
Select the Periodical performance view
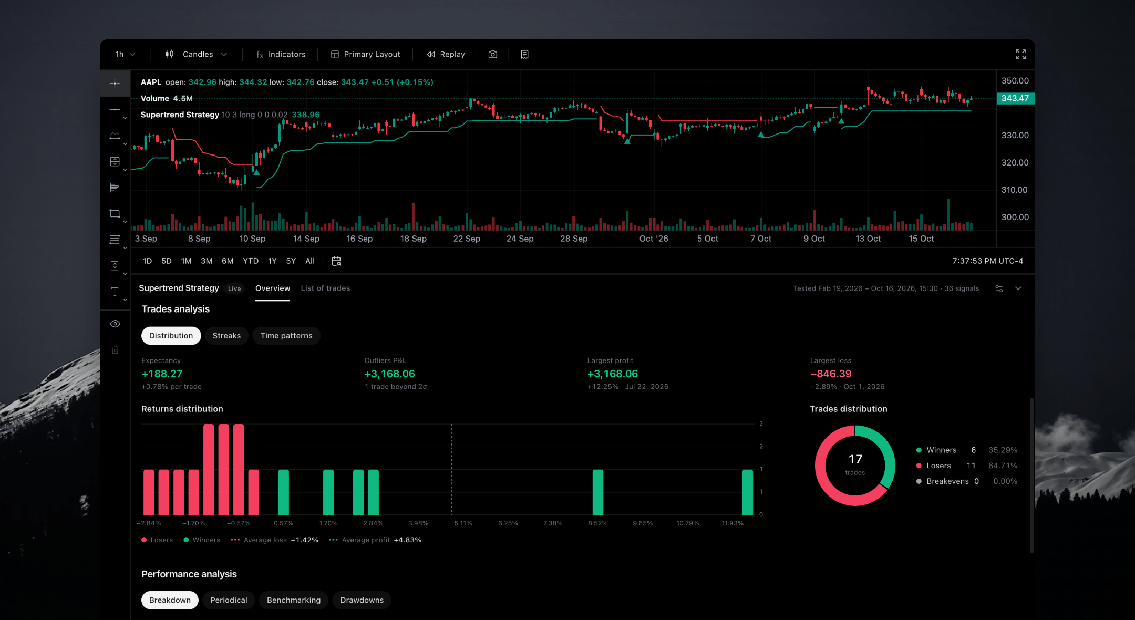click(x=229, y=600)
